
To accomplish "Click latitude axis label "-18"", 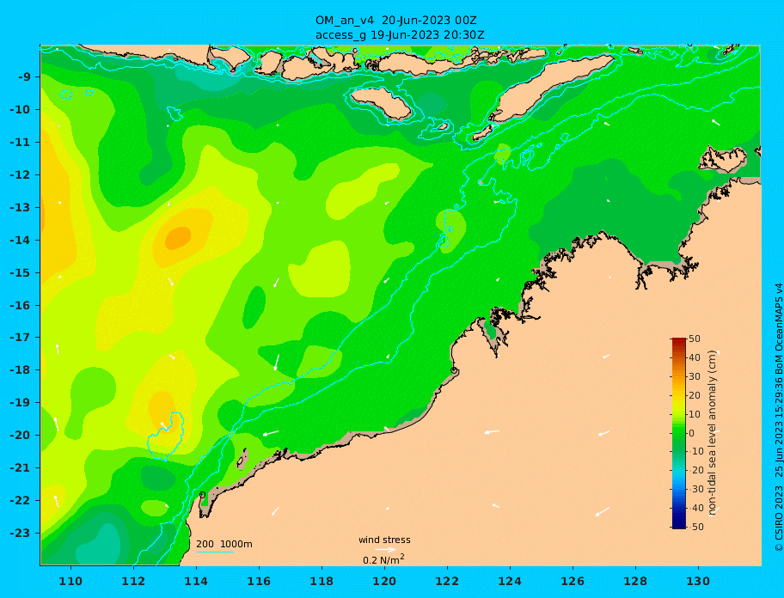I will 21,370.
